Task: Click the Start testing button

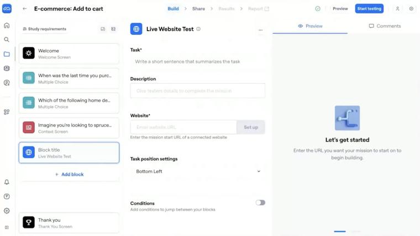Action: point(369,9)
